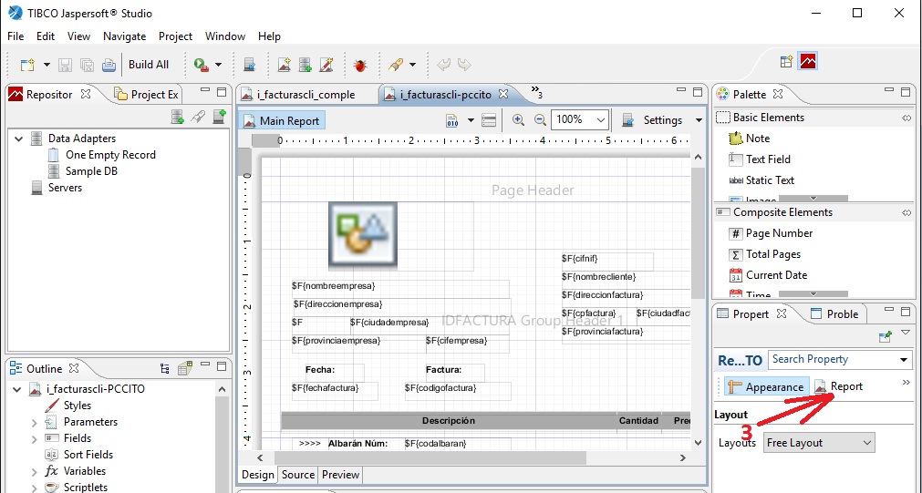Select the image element in Page Header
Image resolution: width=922 pixels, height=493 pixels.
pyautogui.click(x=363, y=236)
